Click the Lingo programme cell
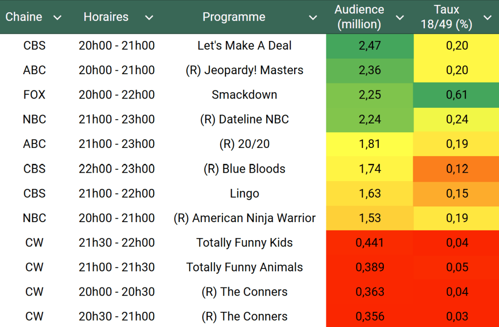The height and width of the screenshot is (327, 499). tap(244, 193)
